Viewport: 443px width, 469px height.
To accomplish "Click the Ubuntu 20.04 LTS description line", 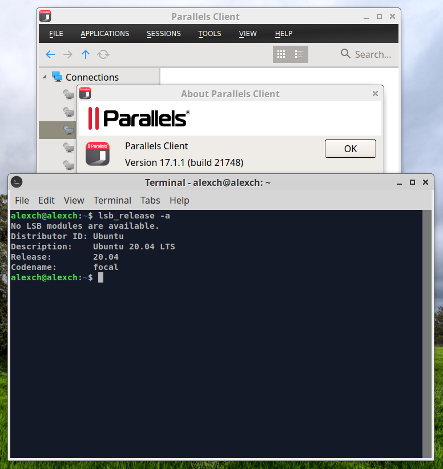I will [93, 247].
